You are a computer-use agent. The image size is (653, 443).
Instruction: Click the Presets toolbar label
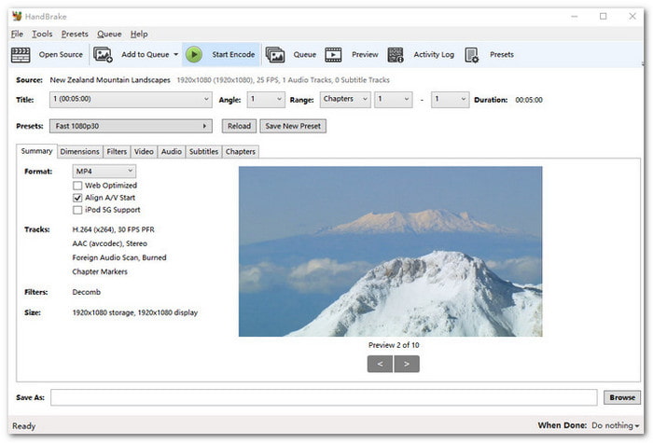pos(502,54)
